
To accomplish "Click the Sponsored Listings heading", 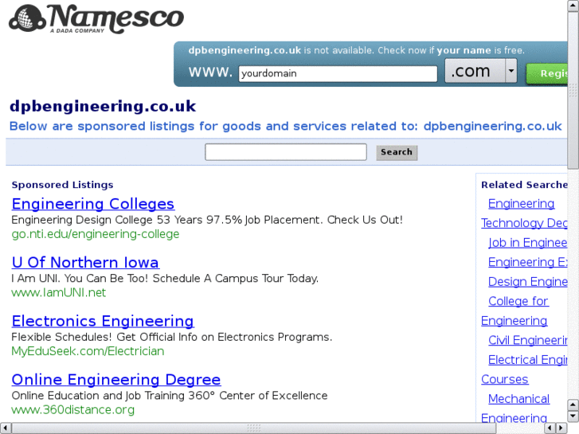I will (62, 185).
